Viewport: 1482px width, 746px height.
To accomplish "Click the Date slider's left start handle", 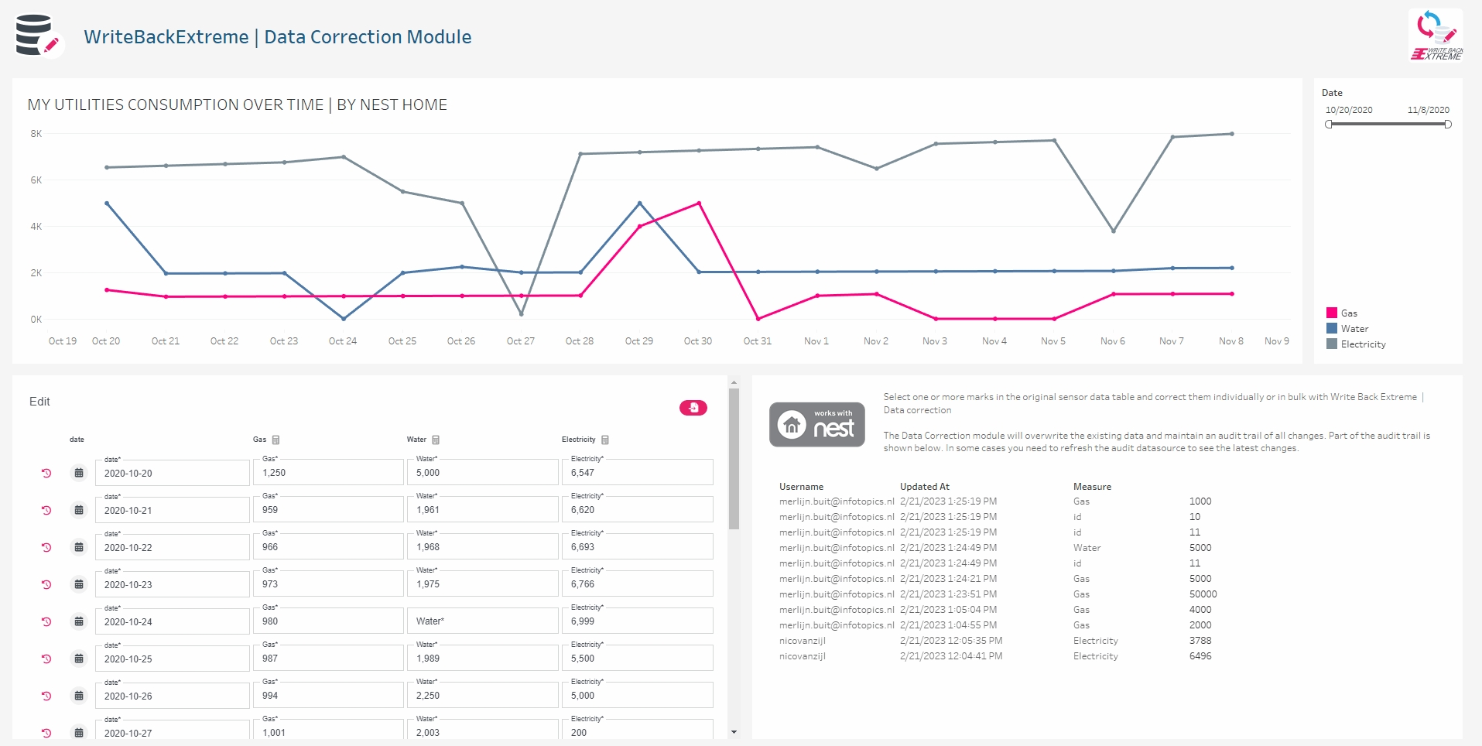I will click(x=1329, y=124).
